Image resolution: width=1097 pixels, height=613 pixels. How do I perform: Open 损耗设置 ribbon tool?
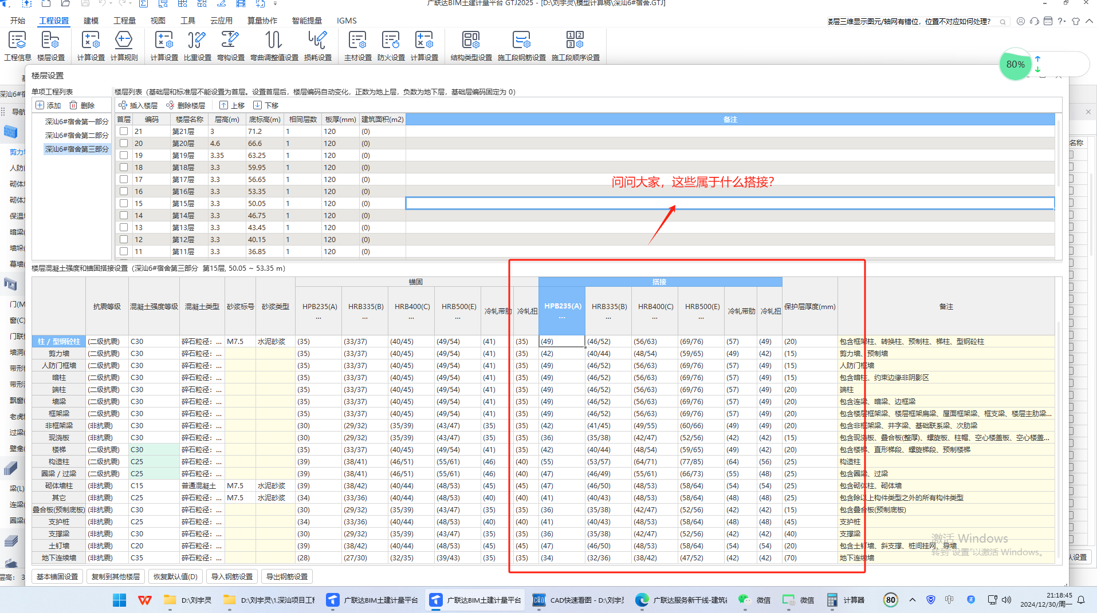(317, 46)
